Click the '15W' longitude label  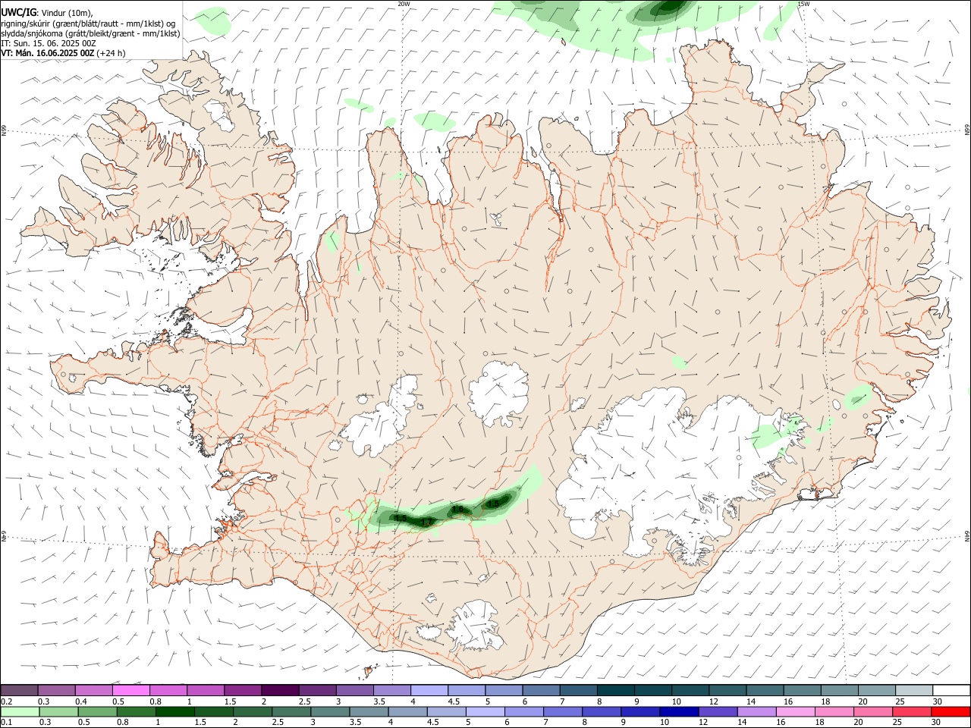click(x=803, y=4)
